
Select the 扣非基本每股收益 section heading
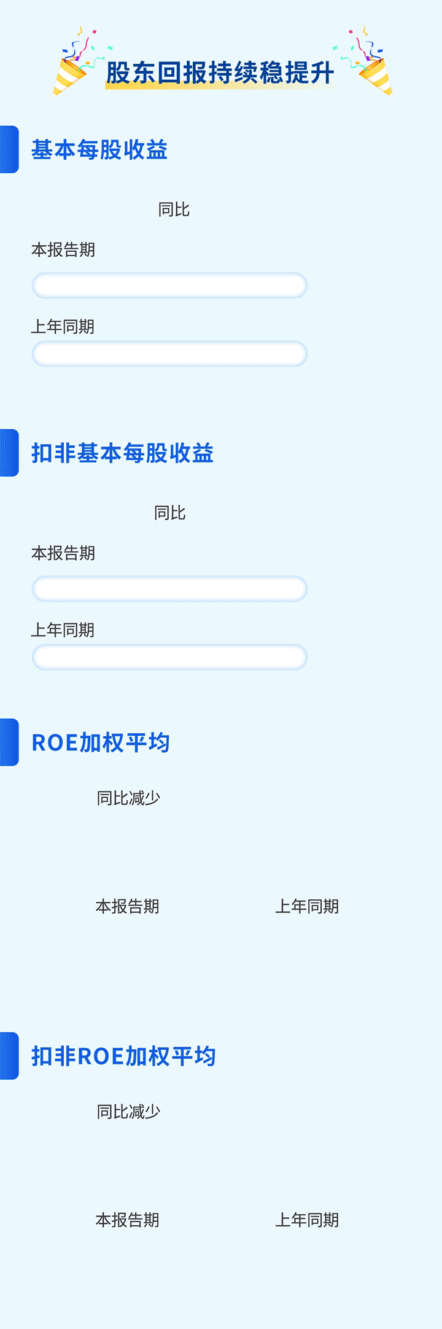pos(122,453)
